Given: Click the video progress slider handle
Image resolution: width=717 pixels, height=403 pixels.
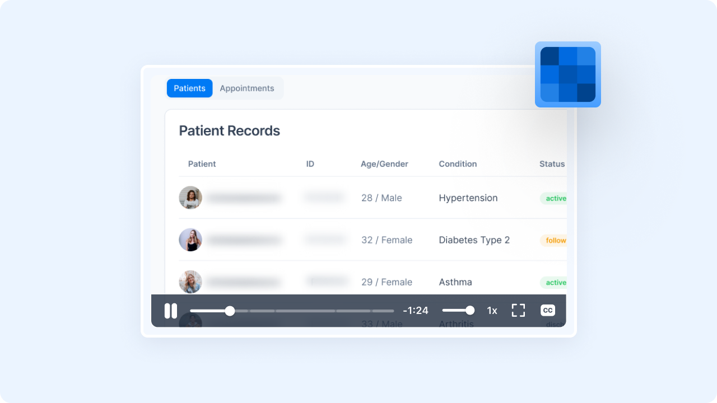Looking at the screenshot, I should tap(230, 311).
